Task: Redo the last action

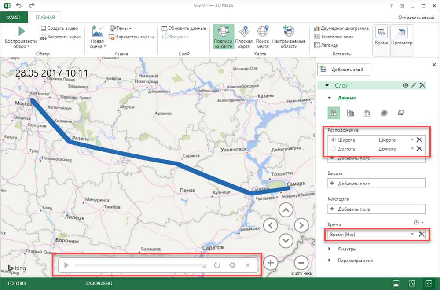Action: 32,5
